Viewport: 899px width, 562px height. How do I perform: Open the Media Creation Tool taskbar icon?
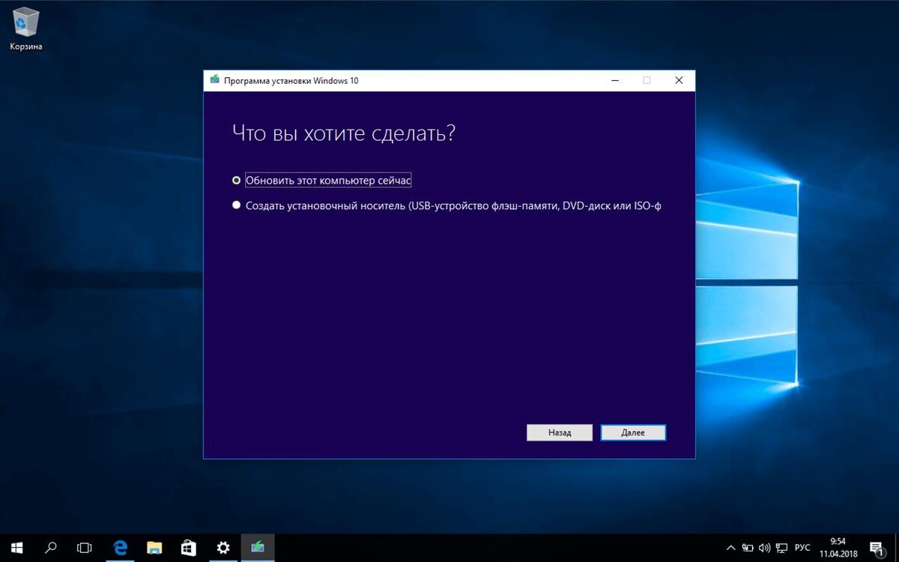pyautogui.click(x=258, y=548)
